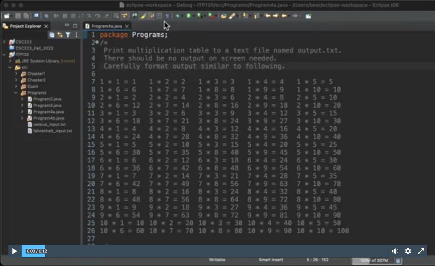Collapse the ITP120 project
The image size is (436, 266).
pyautogui.click(x=4, y=55)
